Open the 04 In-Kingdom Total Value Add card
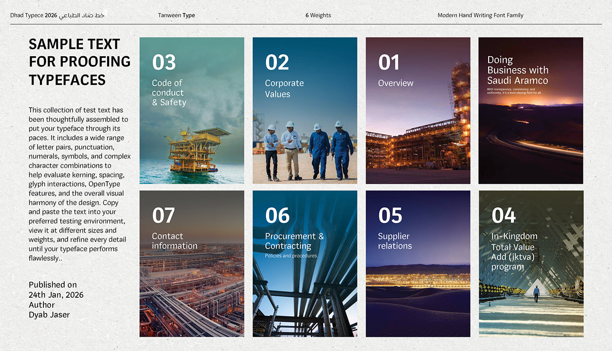Screen dimensions: 612x351 (x=531, y=264)
